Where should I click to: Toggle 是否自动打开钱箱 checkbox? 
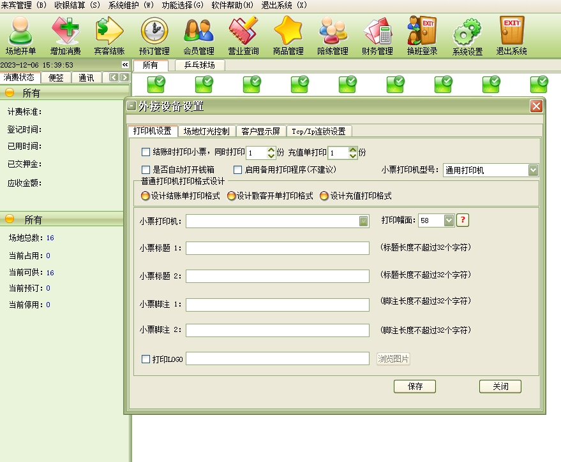(146, 170)
